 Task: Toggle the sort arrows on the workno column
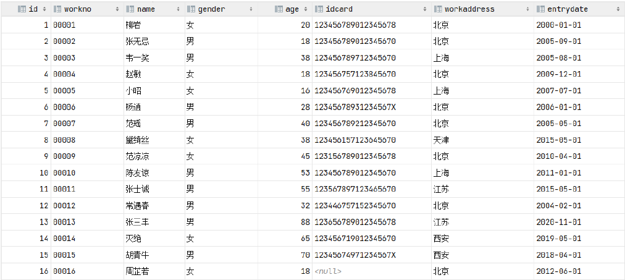[x=117, y=9]
